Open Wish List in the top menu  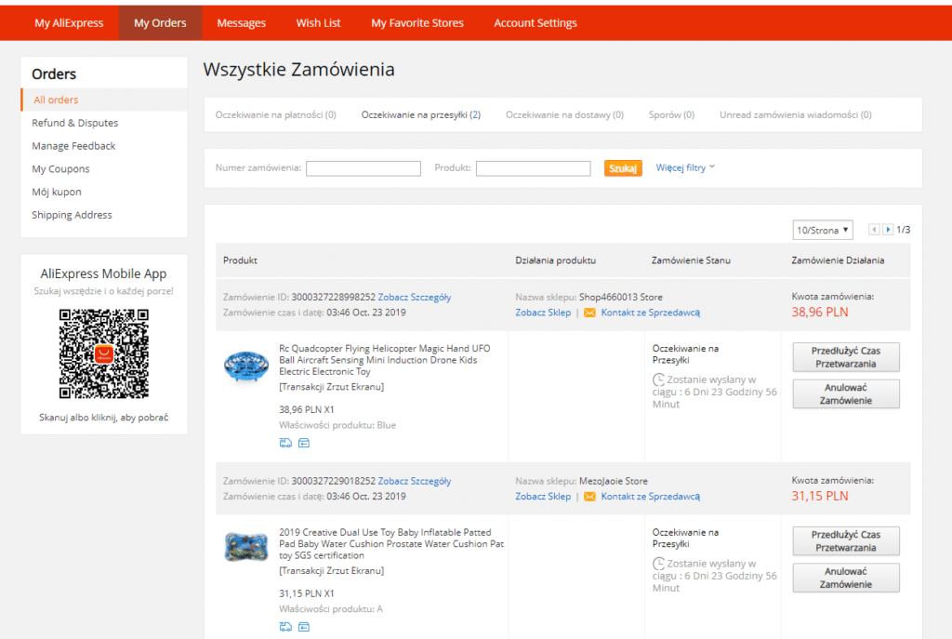click(x=318, y=23)
